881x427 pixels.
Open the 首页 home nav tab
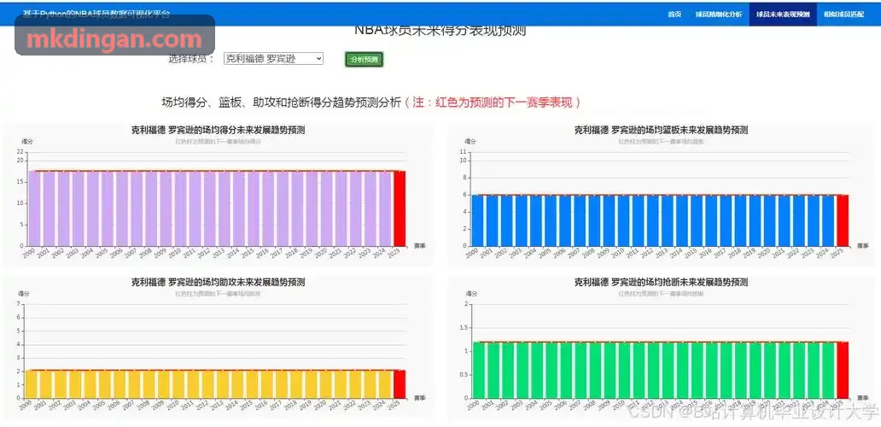point(674,14)
